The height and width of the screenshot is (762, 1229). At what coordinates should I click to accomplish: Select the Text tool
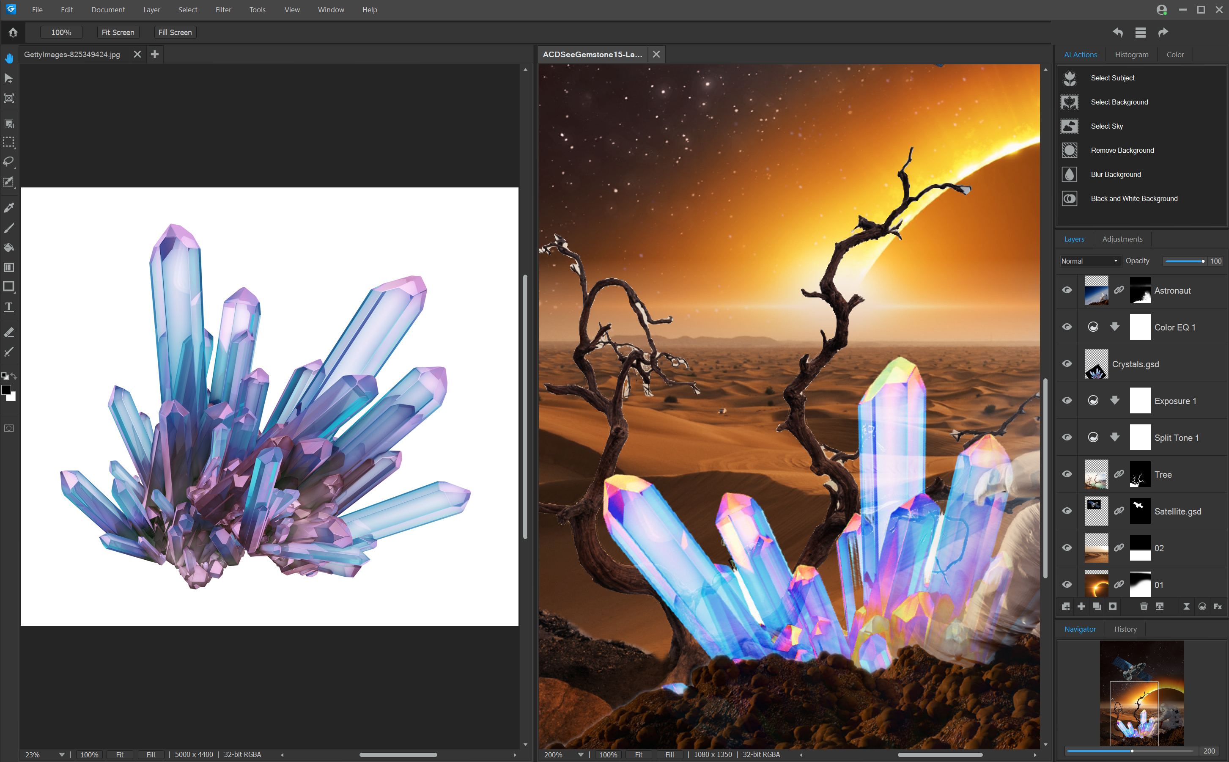tap(9, 307)
